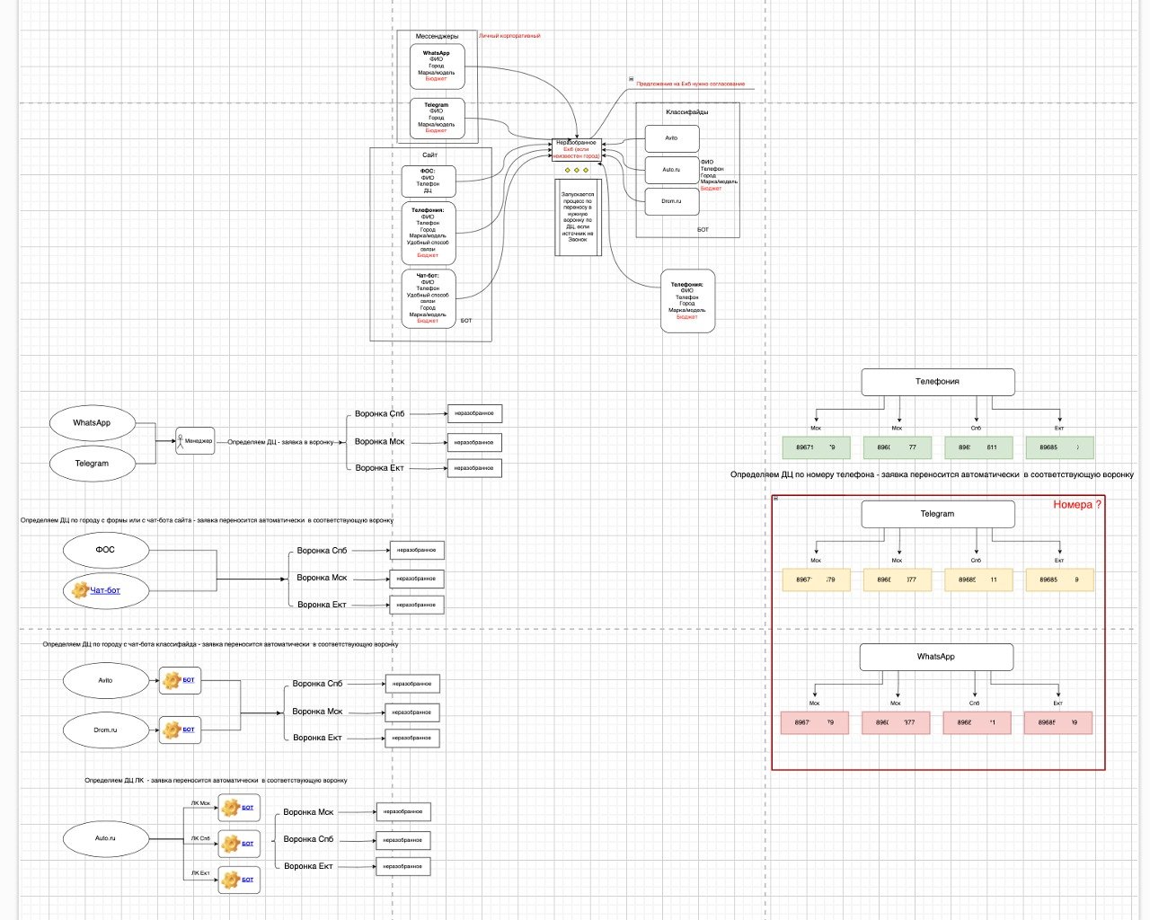The height and width of the screenshot is (920, 1150).
Task: Click the red Номера ? label
Action: pyautogui.click(x=1077, y=505)
